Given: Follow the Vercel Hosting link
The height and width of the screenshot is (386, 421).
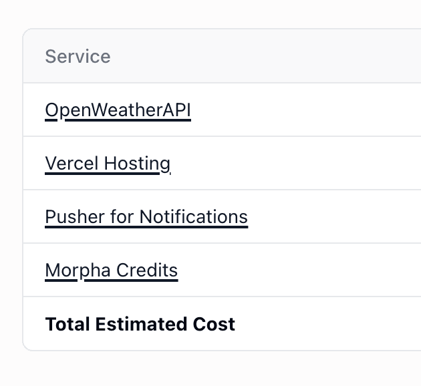Looking at the screenshot, I should coord(108,164).
